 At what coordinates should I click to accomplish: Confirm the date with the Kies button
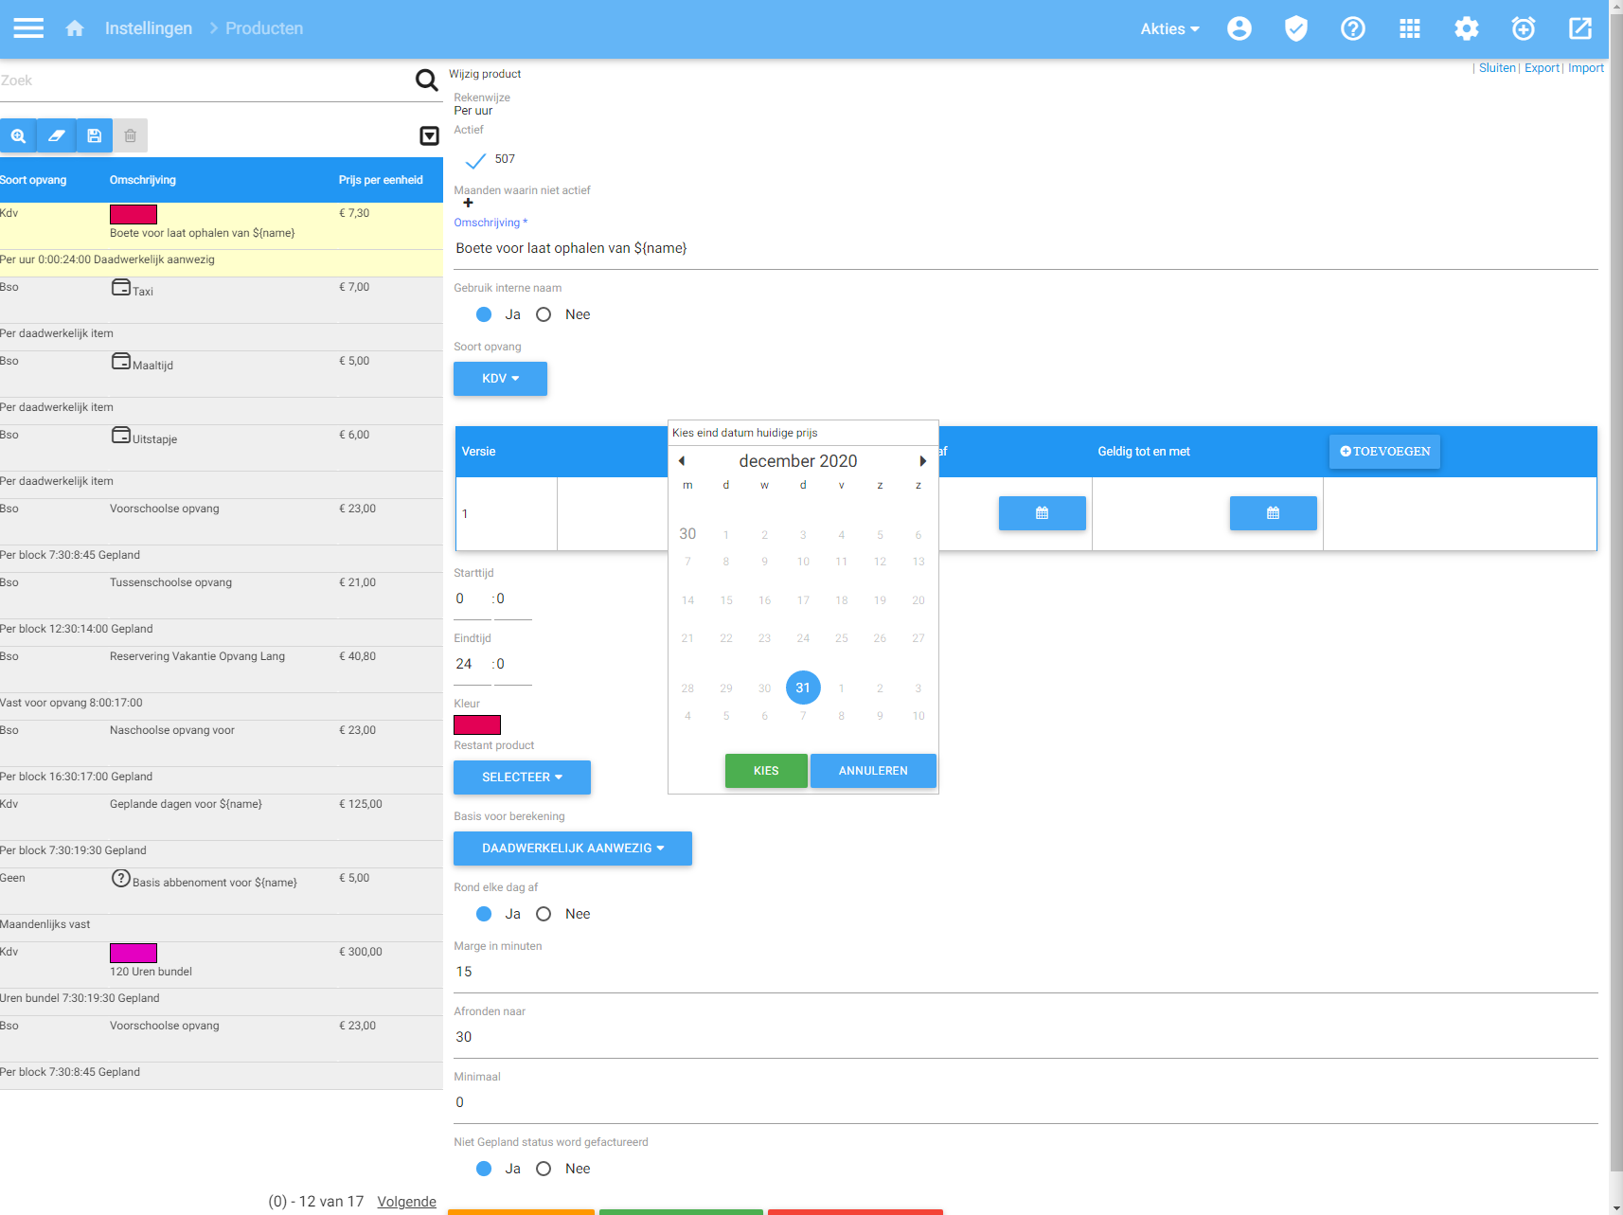coord(765,771)
